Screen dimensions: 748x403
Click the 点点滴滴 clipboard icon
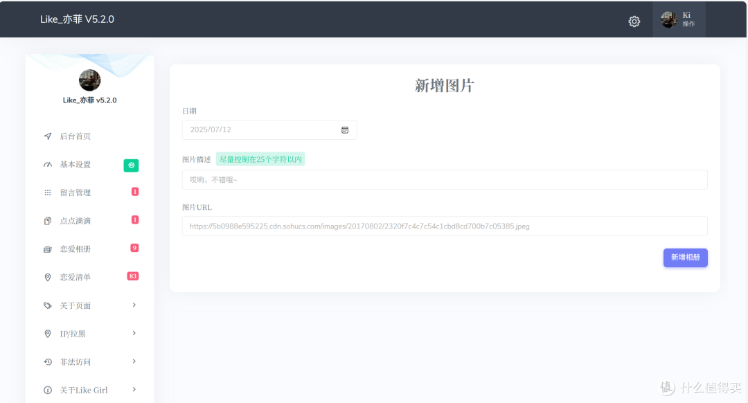pos(48,221)
